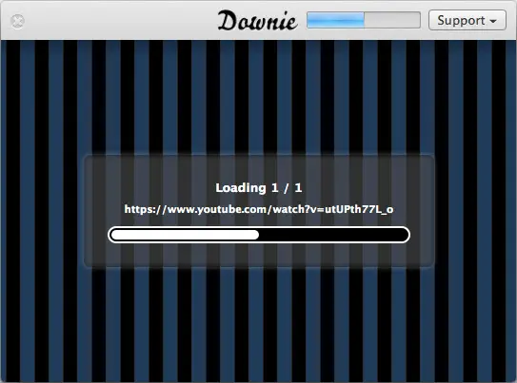Click the white filled section of loading bar
The width and height of the screenshot is (517, 383).
click(x=185, y=235)
